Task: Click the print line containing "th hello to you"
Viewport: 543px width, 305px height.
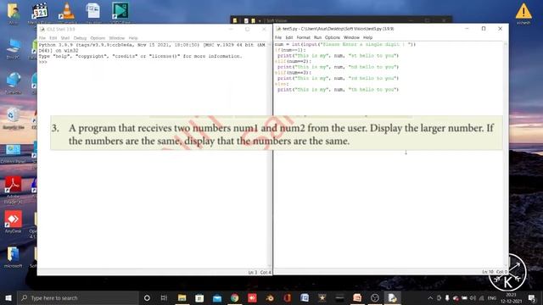Action: pyautogui.click(x=338, y=90)
